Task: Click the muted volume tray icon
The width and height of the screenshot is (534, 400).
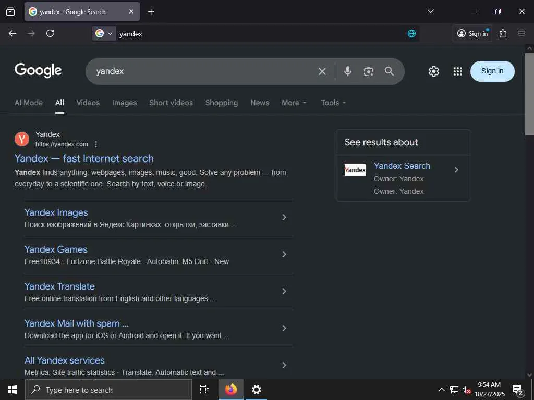Action: click(466, 390)
